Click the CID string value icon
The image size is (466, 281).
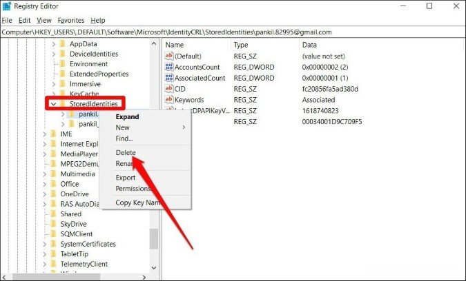click(169, 89)
